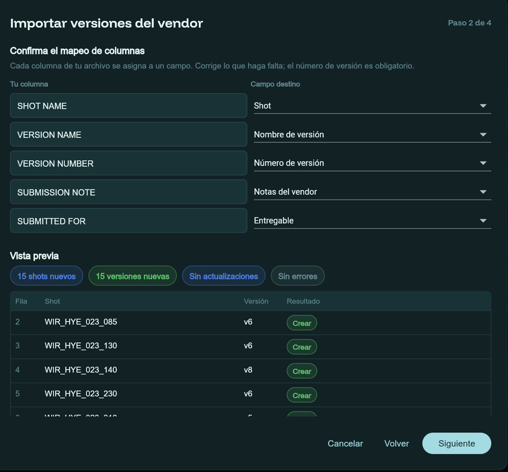Click the Tu columna label
Viewport: 508px width, 472px height.
(29, 84)
